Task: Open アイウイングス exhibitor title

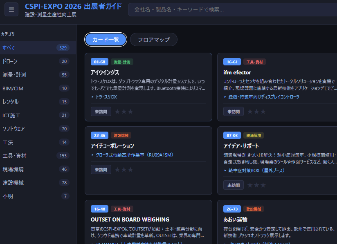Action: click(x=105, y=72)
